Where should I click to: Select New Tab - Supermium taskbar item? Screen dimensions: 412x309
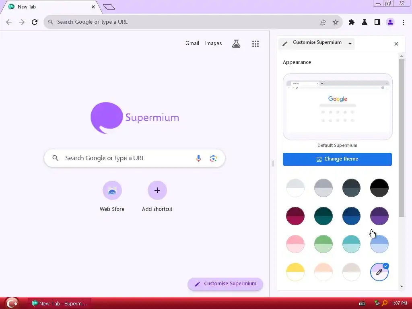pos(60,303)
